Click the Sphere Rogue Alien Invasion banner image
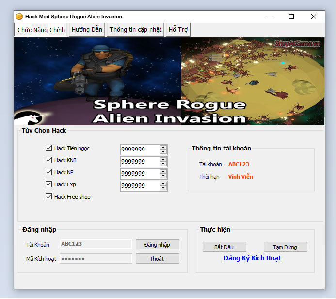This screenshot has height=299, width=336. tap(169, 81)
